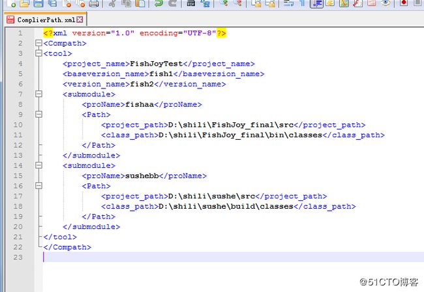Toggle show all characters pilcrow icon
This screenshot has height=292, width=424.
[303, 3]
